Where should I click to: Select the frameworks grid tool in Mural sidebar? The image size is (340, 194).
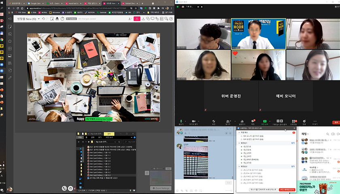(10, 48)
